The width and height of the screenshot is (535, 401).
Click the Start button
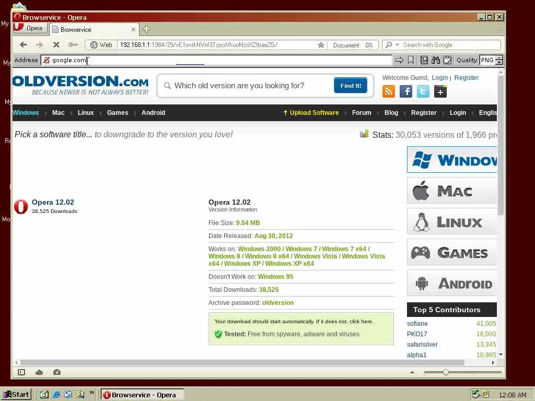(16, 395)
